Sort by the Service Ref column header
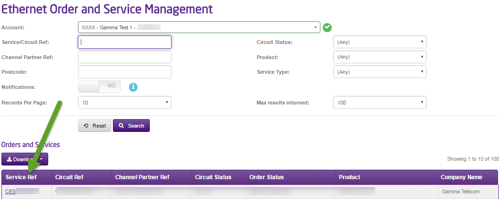The height and width of the screenshot is (199, 499). pos(26,177)
